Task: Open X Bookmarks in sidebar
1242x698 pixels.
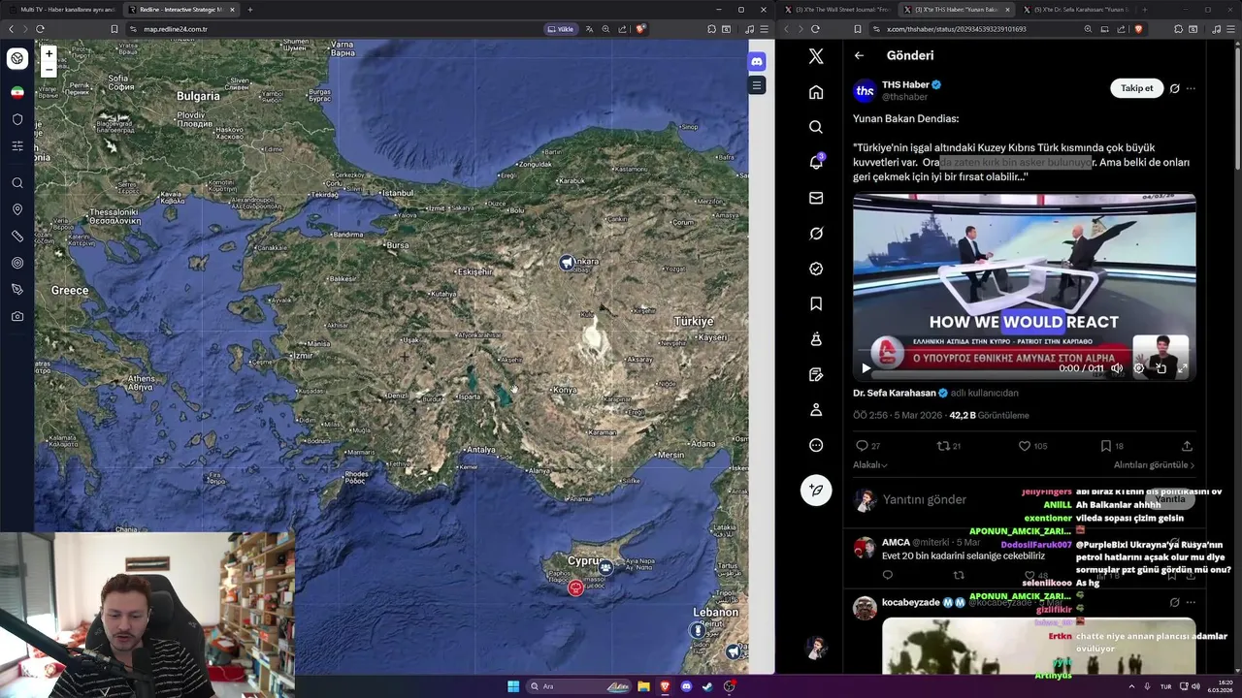Action: tap(816, 303)
